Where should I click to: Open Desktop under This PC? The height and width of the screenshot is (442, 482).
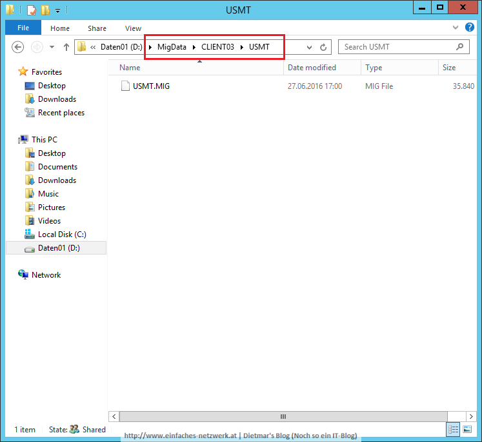[x=52, y=153]
